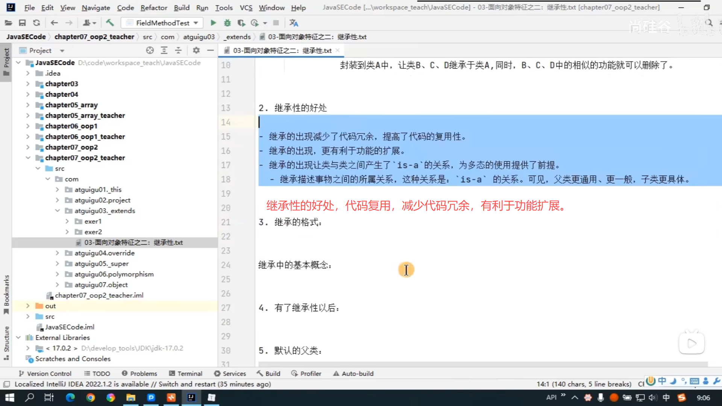Open Project panel settings gear

pos(196,50)
